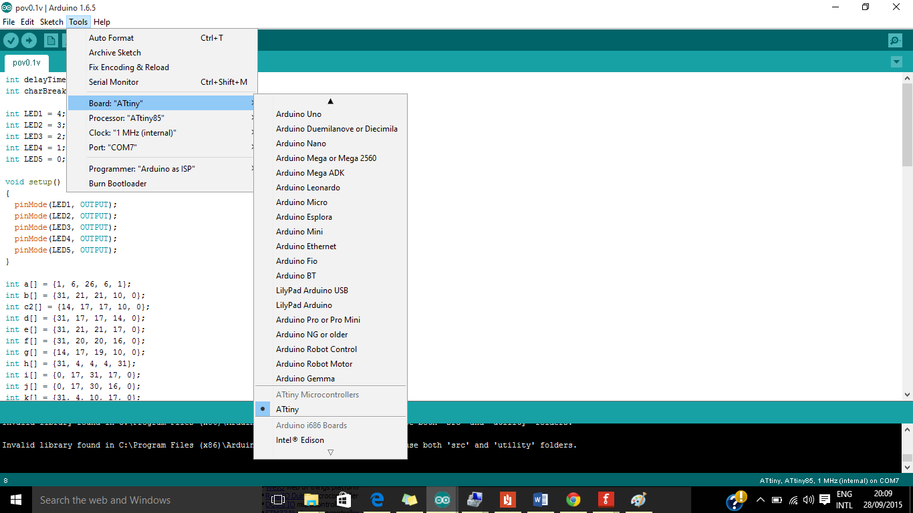Viewport: 913px width, 513px height.
Task: Open the sketch tab dropdown arrow
Action: [896, 62]
